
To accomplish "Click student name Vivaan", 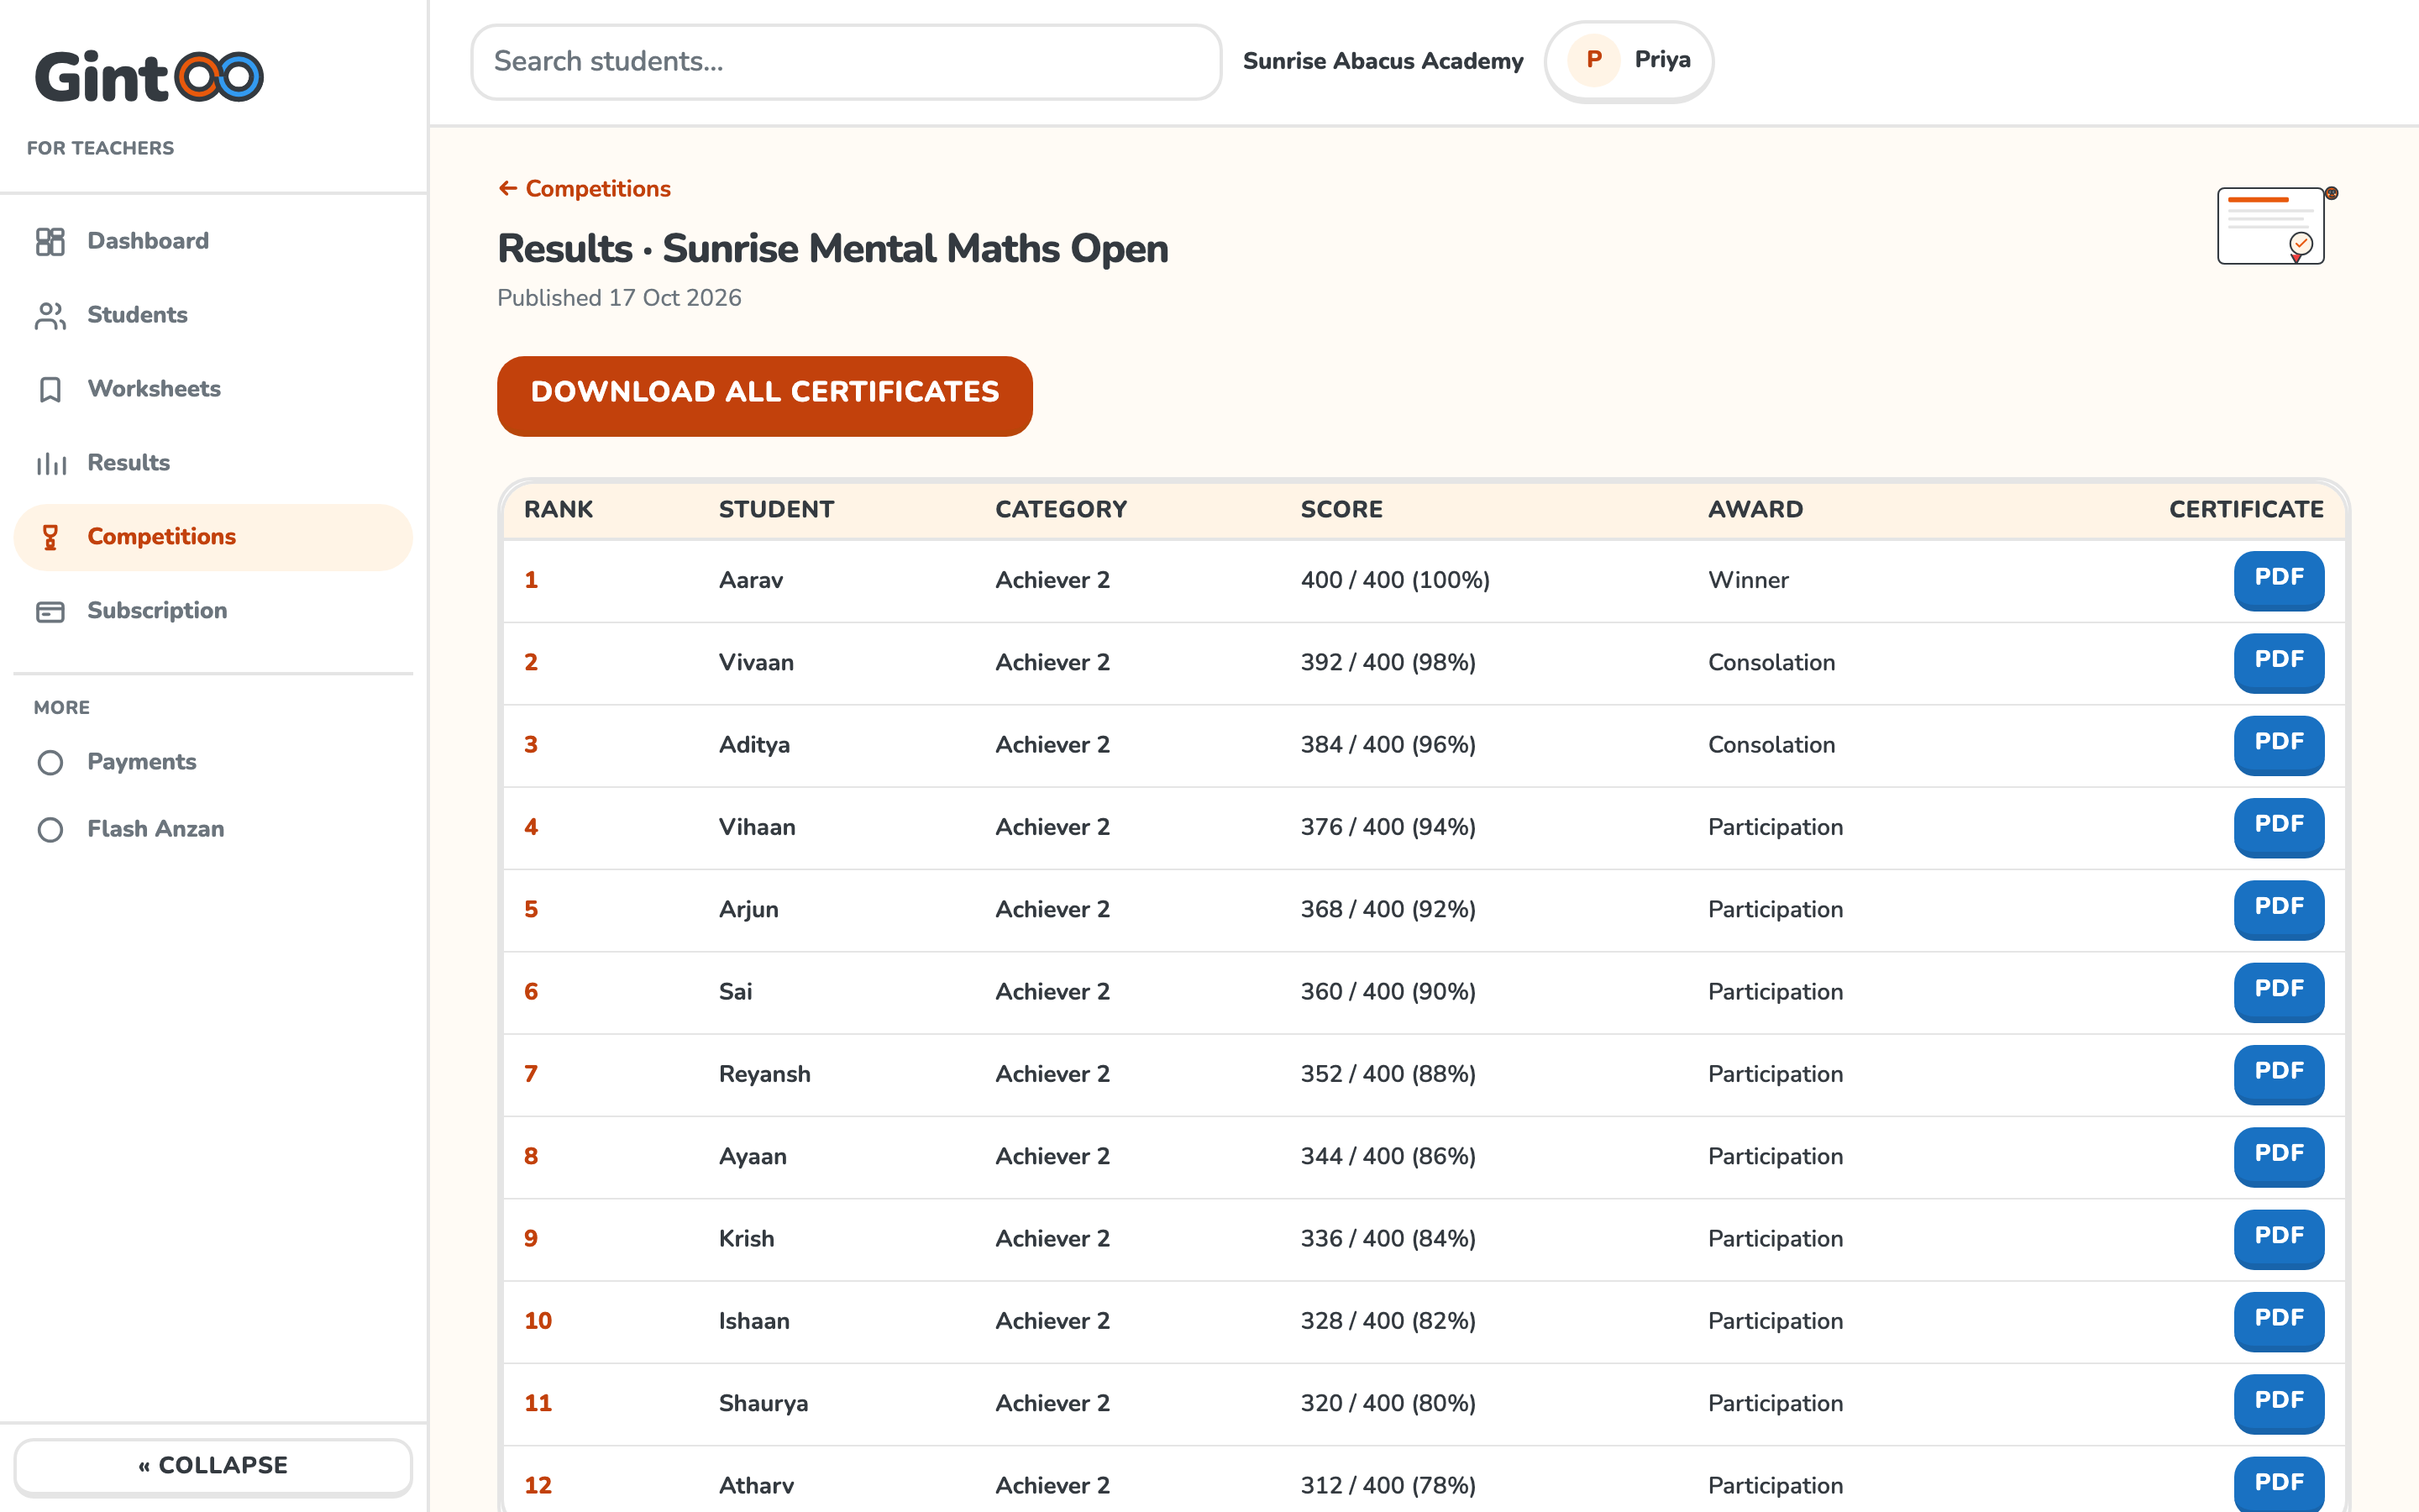I will 757,663.
